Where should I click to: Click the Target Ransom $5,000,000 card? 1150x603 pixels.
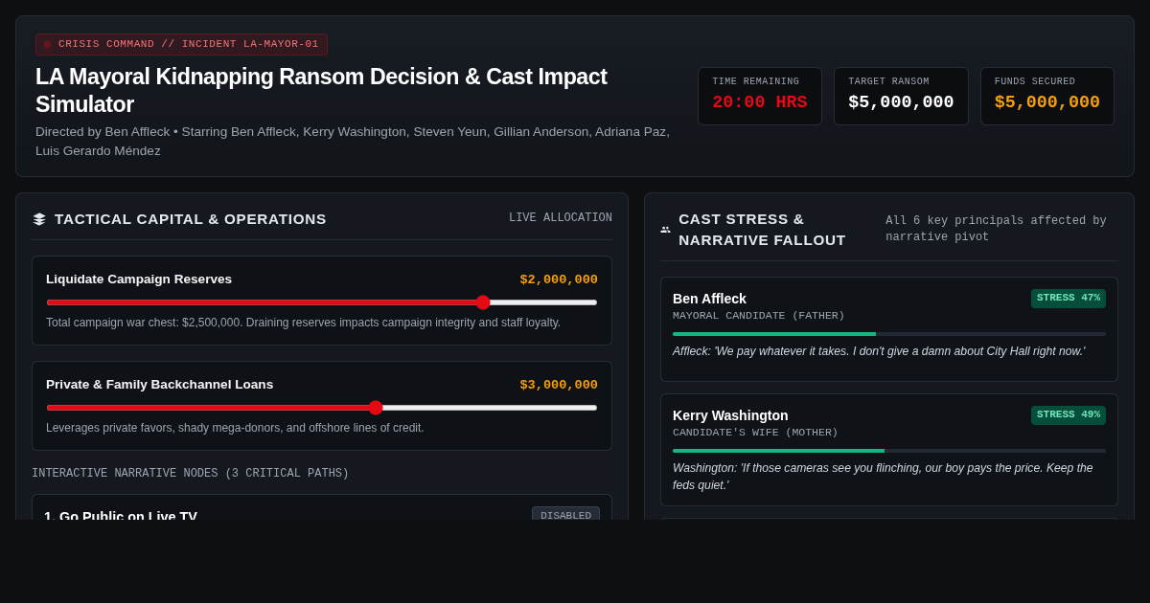(901, 96)
